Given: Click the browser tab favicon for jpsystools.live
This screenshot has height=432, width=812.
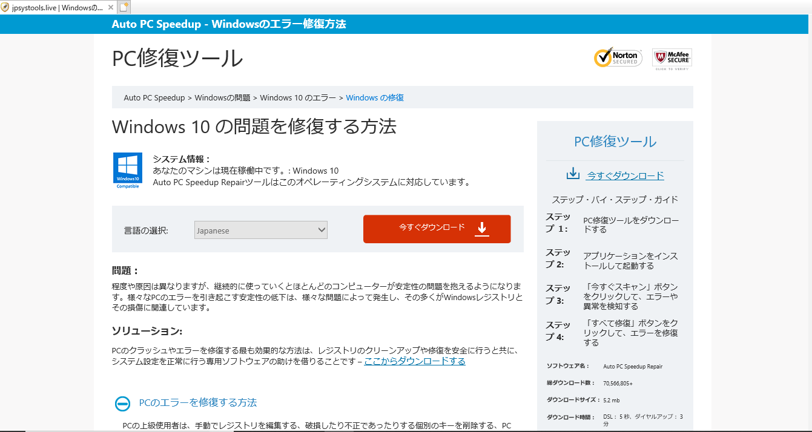Looking at the screenshot, I should pos(5,7).
